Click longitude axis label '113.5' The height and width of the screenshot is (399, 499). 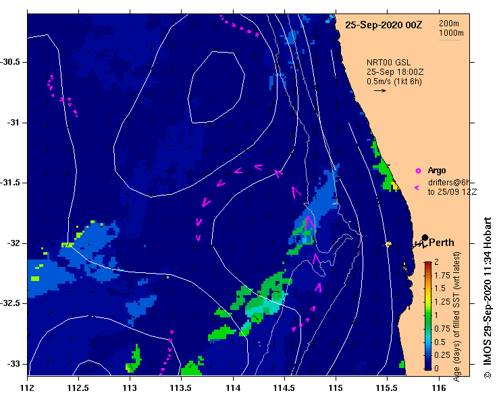pyautogui.click(x=181, y=388)
